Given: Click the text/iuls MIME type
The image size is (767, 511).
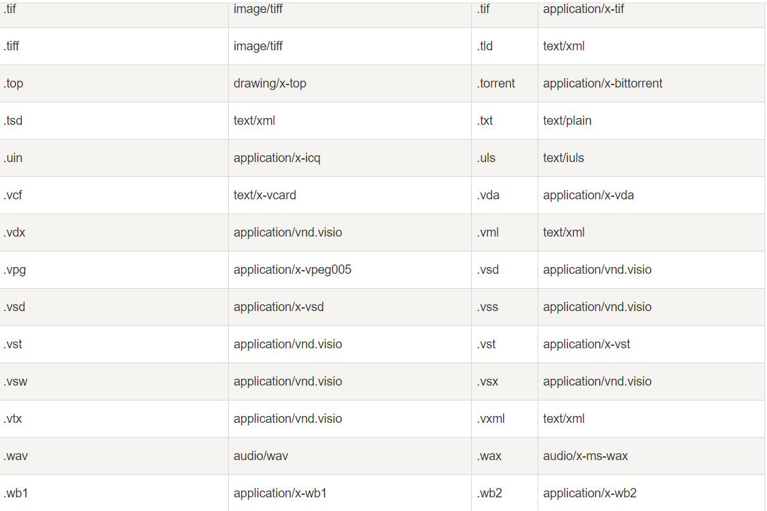Looking at the screenshot, I should [651, 158].
